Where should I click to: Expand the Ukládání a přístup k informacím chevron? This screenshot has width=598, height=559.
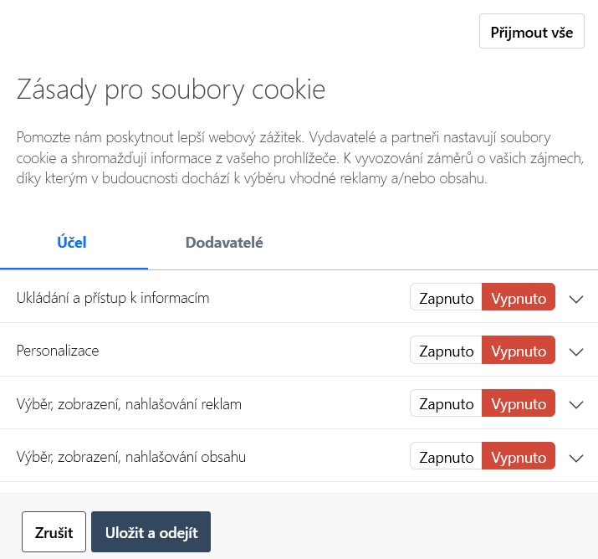coord(575,299)
